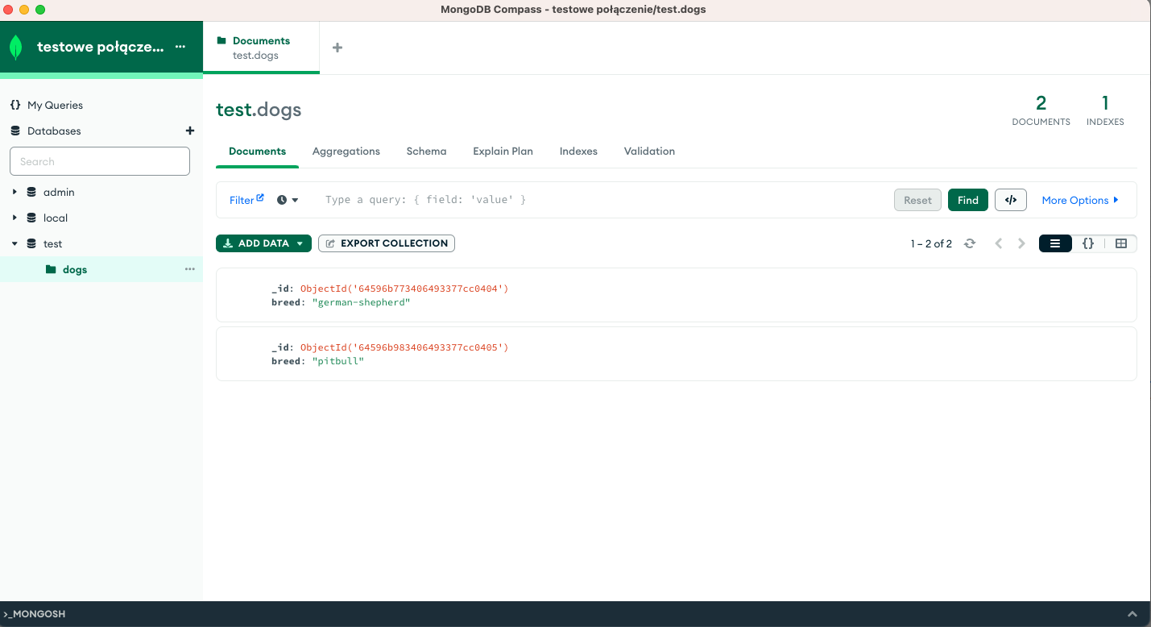
Task: Switch to list view of documents
Action: coord(1055,243)
